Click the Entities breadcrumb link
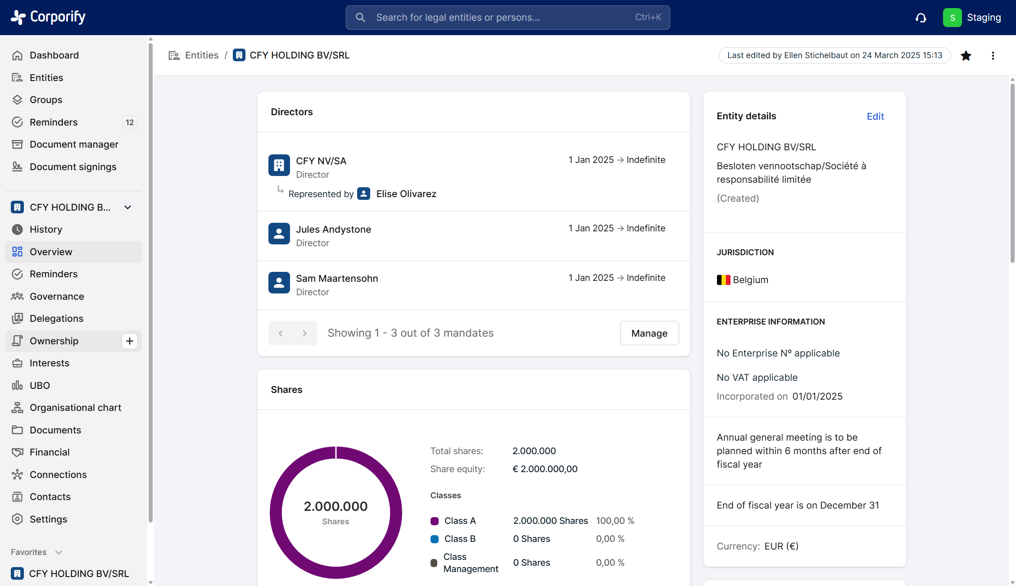This screenshot has height=586, width=1016. coord(201,55)
